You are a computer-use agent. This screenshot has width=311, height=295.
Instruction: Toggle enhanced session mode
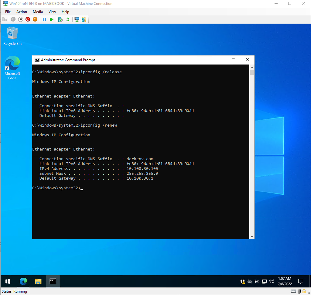[x=77, y=19]
